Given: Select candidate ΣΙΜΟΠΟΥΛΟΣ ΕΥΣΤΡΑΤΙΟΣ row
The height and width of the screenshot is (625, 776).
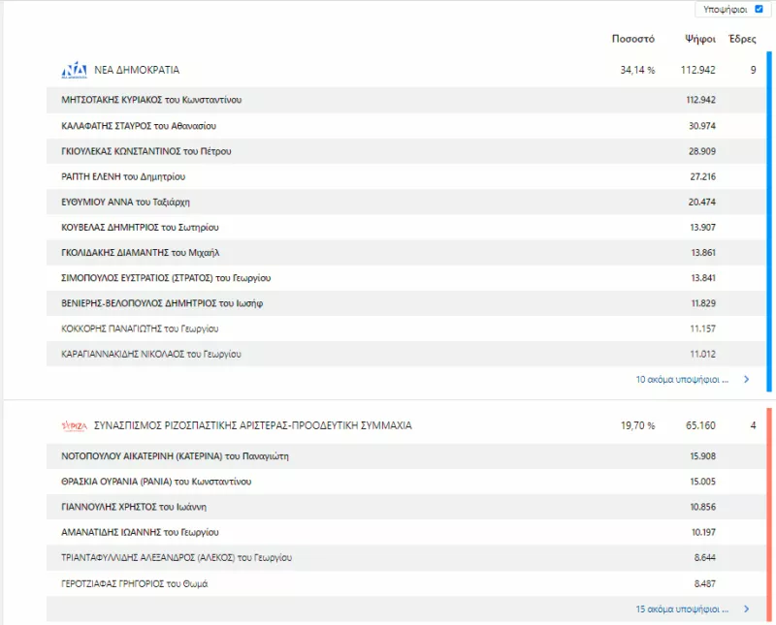Looking at the screenshot, I should point(405,278).
